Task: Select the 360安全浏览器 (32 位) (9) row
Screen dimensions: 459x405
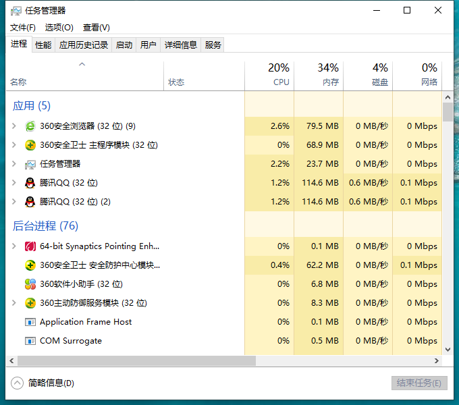Action: pyautogui.click(x=224, y=126)
